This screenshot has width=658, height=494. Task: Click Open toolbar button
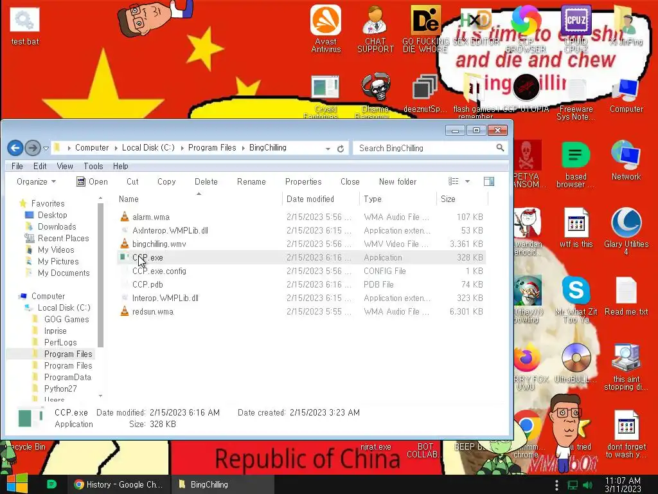(93, 181)
